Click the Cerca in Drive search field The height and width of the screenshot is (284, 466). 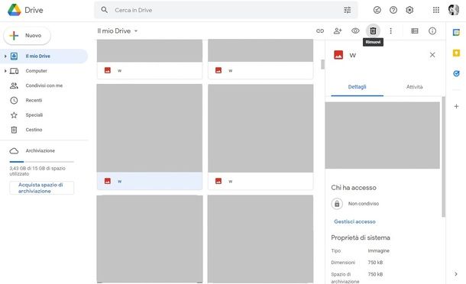226,10
